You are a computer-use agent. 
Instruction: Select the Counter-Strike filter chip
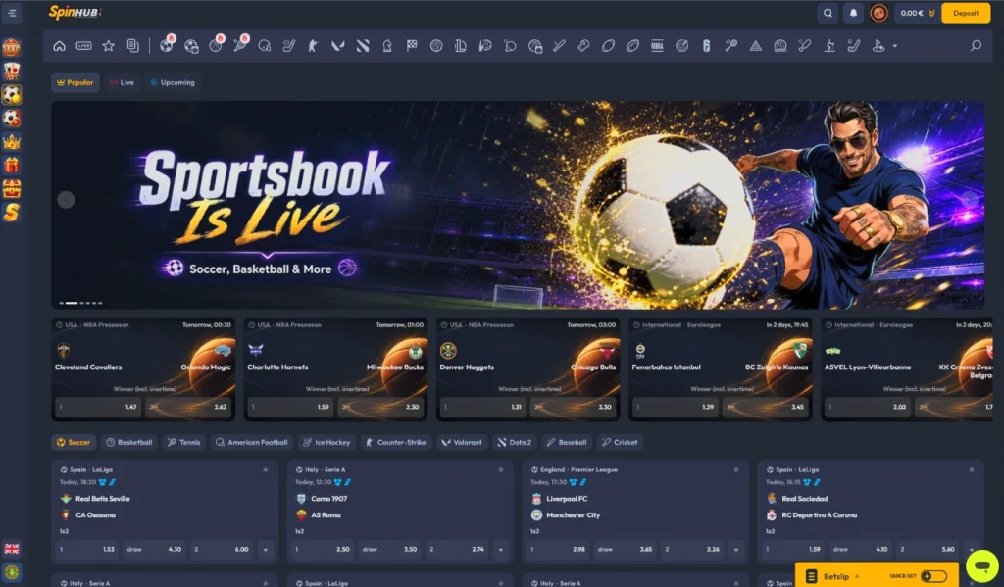(395, 442)
